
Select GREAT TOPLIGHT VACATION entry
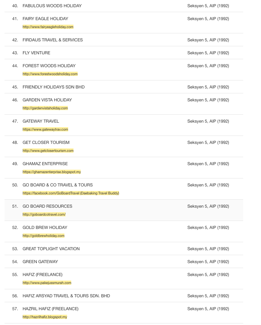pyautogui.click(x=51, y=249)
